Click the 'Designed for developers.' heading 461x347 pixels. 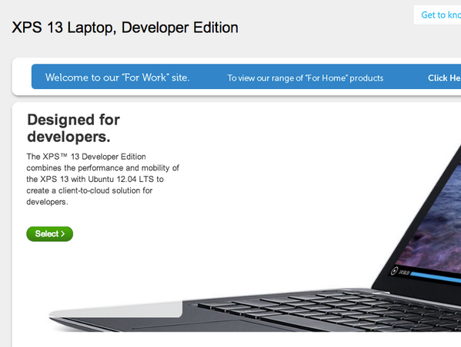[74, 128]
